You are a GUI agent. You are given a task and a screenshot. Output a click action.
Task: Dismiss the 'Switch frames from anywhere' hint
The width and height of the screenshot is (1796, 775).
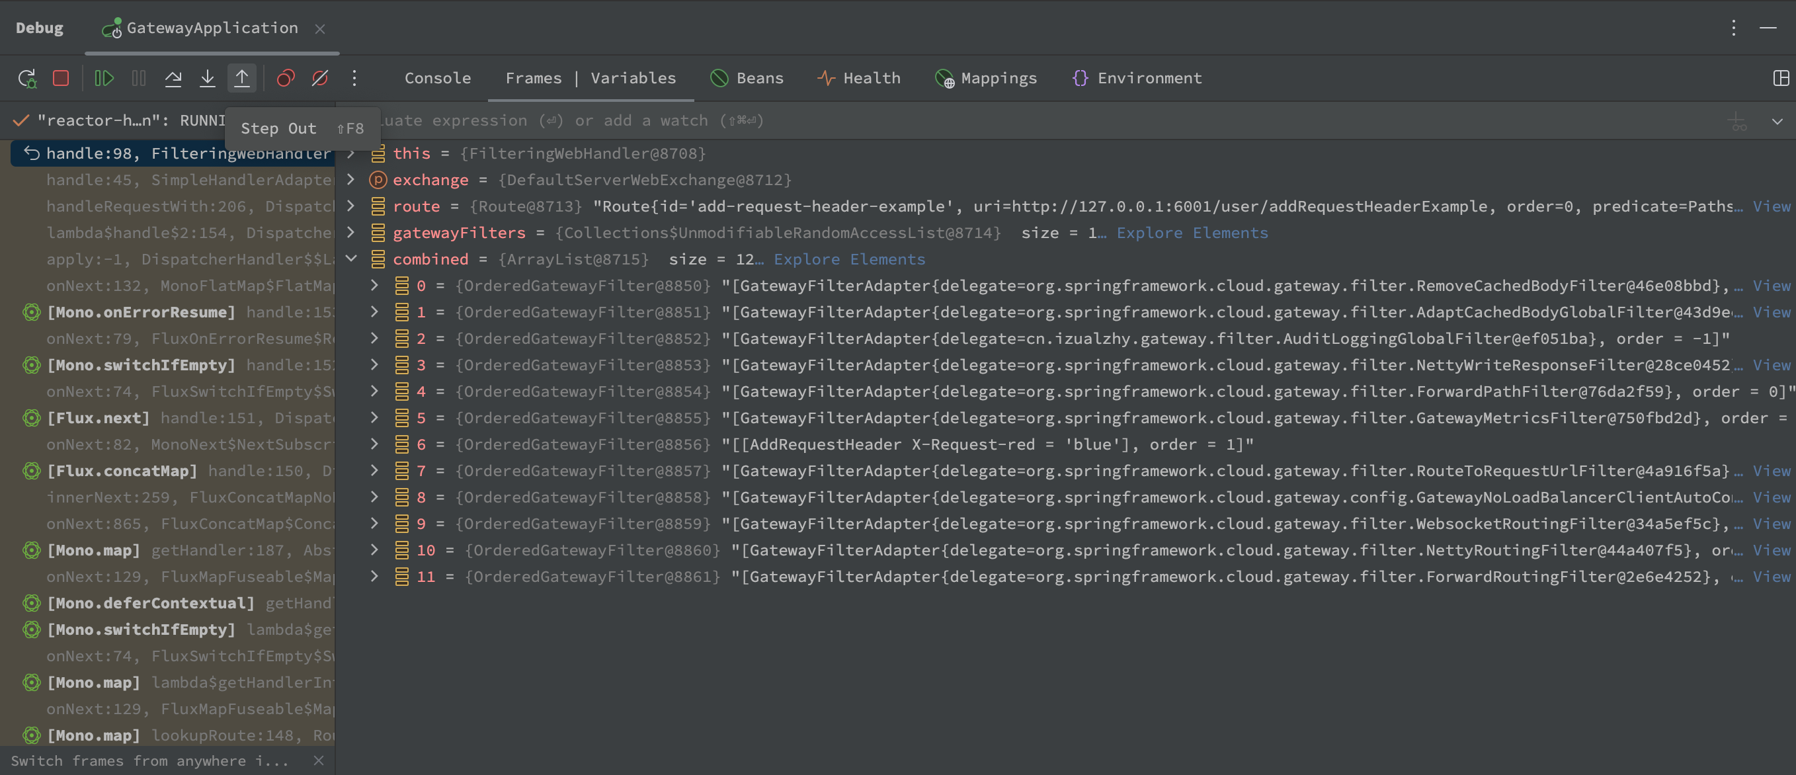pos(319,761)
